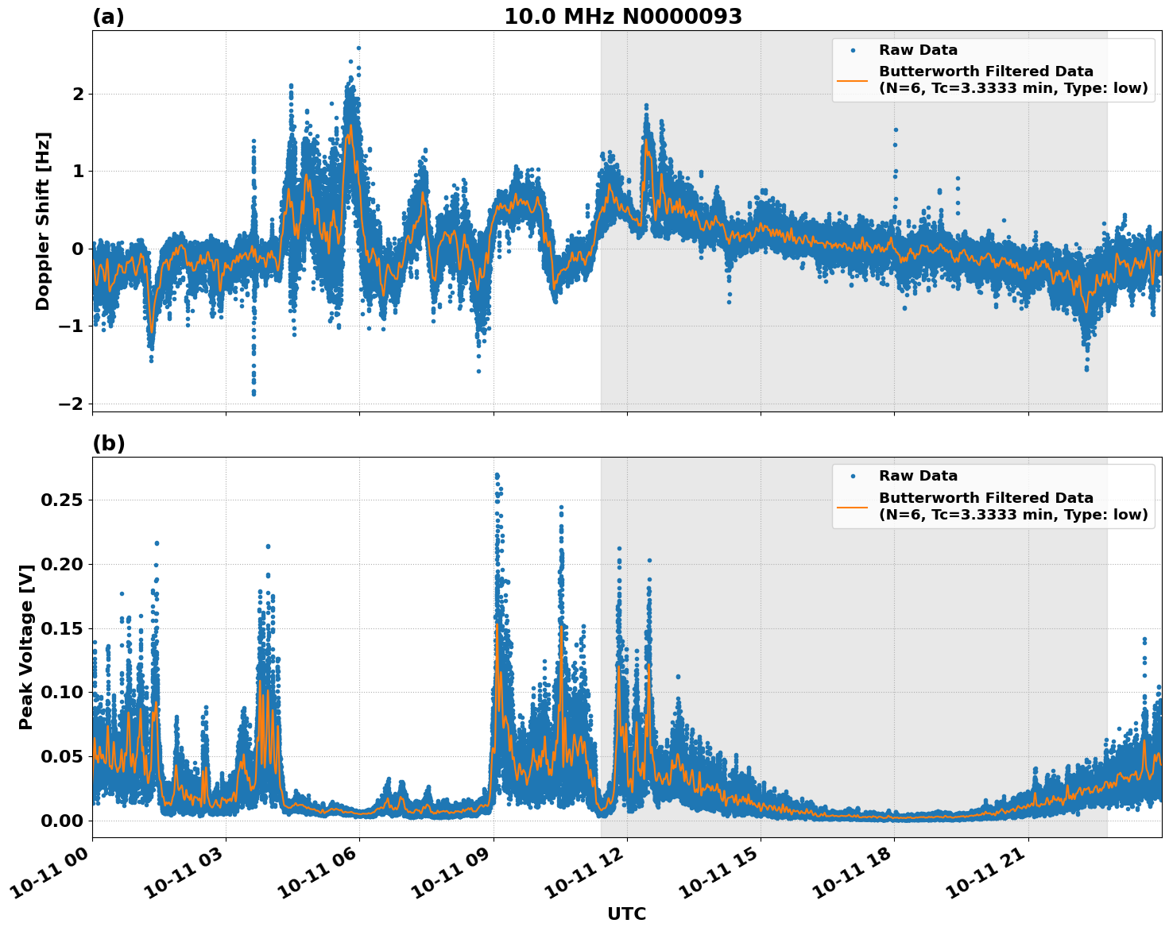
Task: Click the "Raw Data" text in panel (a) legend
Action: click(x=918, y=50)
